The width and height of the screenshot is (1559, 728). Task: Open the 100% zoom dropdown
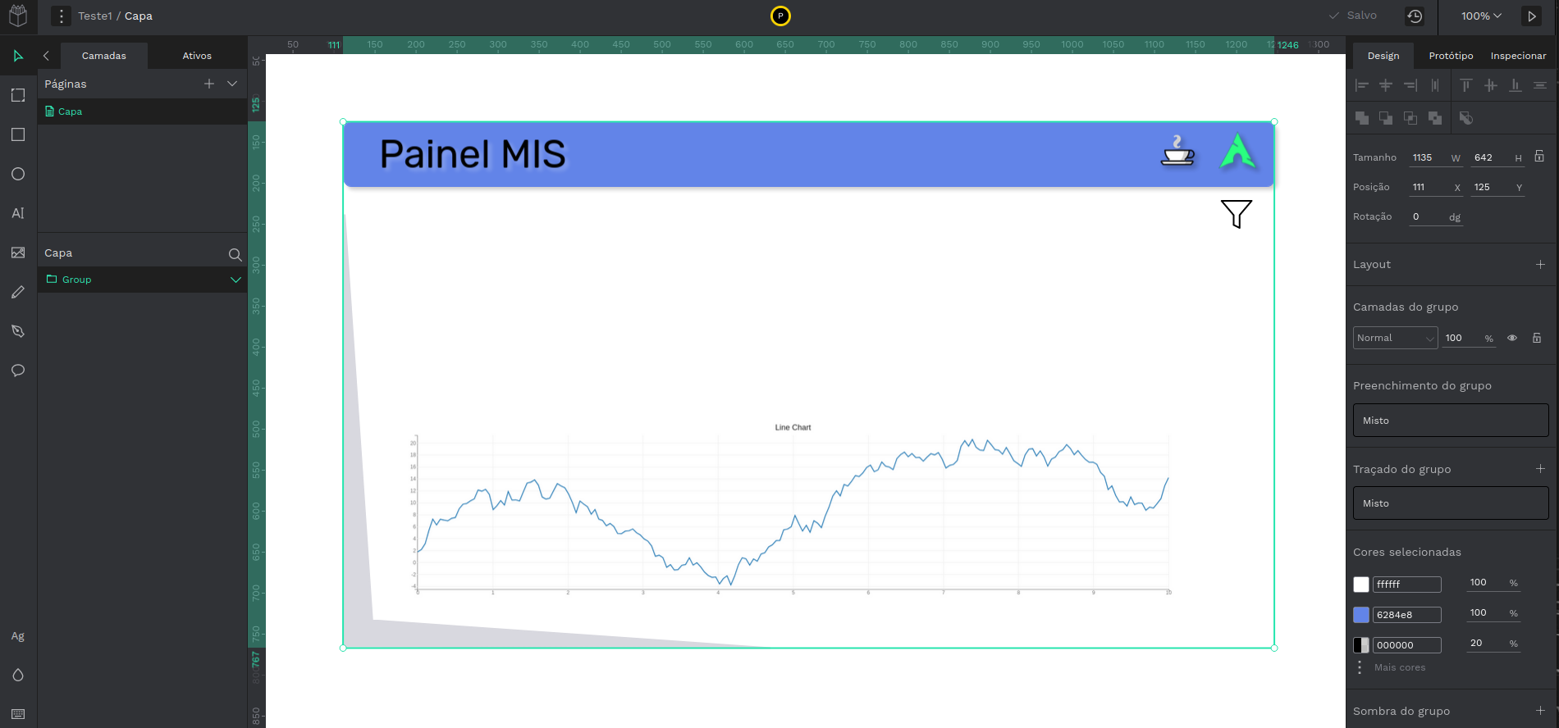(x=1481, y=16)
